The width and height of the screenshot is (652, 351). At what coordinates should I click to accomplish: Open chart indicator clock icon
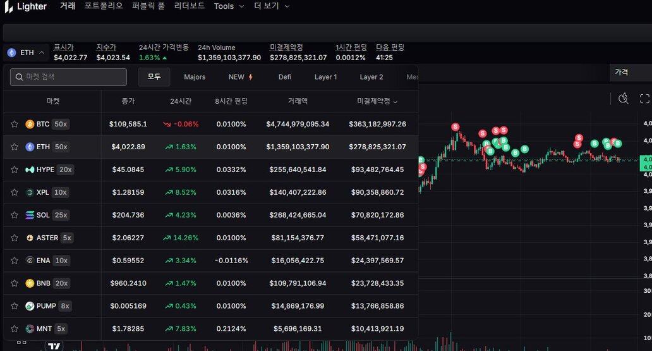tap(624, 98)
